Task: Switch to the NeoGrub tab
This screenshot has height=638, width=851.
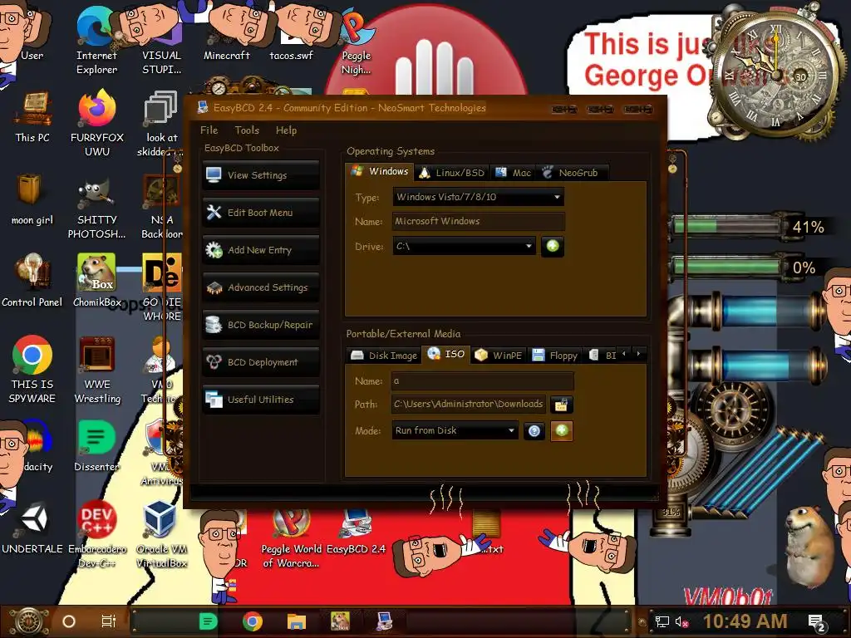Action: pos(571,173)
